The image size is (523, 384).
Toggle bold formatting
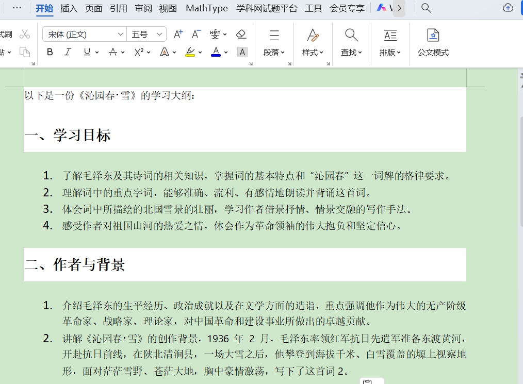pyautogui.click(x=50, y=52)
